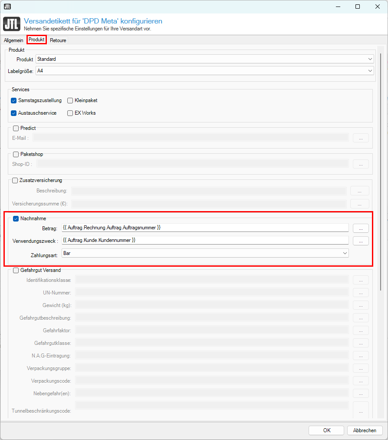
Task: Enable Gefahrgut Versand checkbox
Action: (16, 270)
